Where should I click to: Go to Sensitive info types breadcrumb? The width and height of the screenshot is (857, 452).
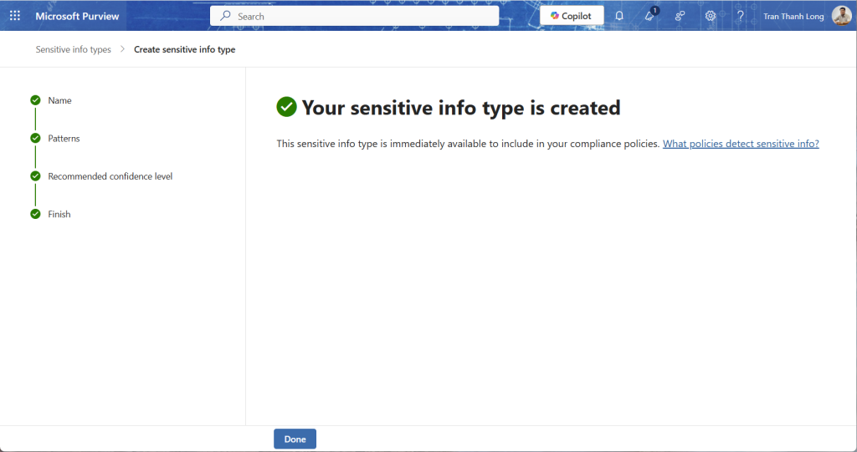73,49
